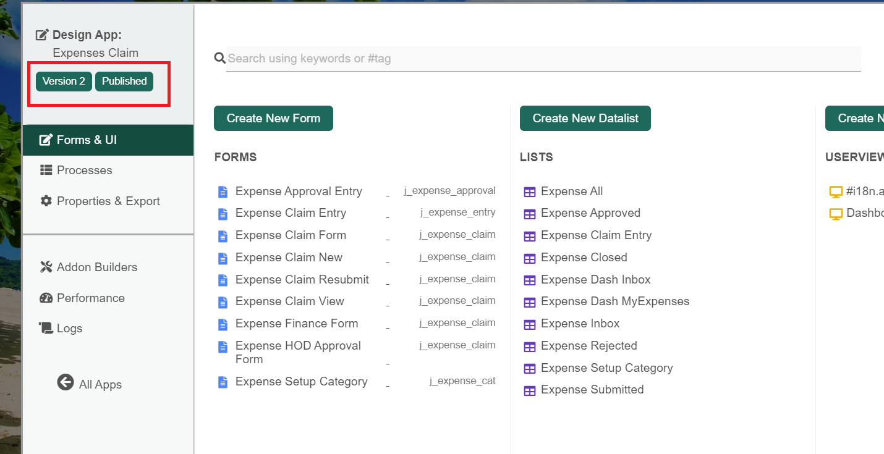Open the Forms & UI section
Viewport: 884px width, 454px height.
click(87, 140)
